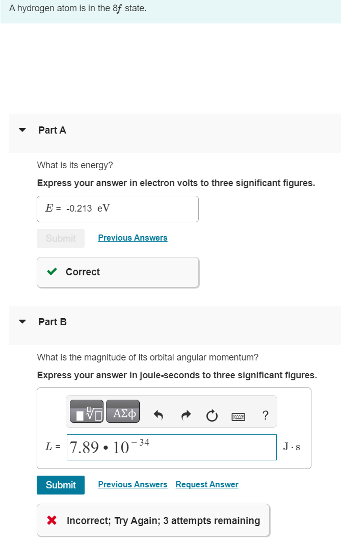Collapse the Part B section
This screenshot has width=341, height=546.
[x=22, y=321]
